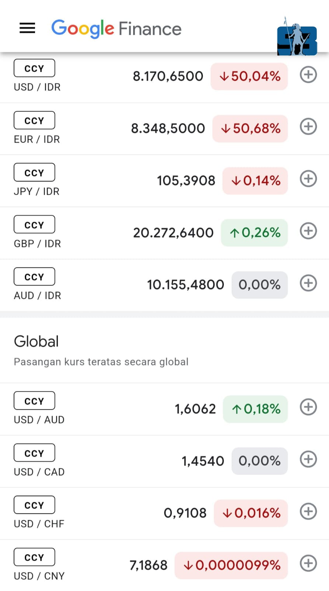Add JPY / IDR to watchlist
Screen dimensions: 329x591
[308, 179]
